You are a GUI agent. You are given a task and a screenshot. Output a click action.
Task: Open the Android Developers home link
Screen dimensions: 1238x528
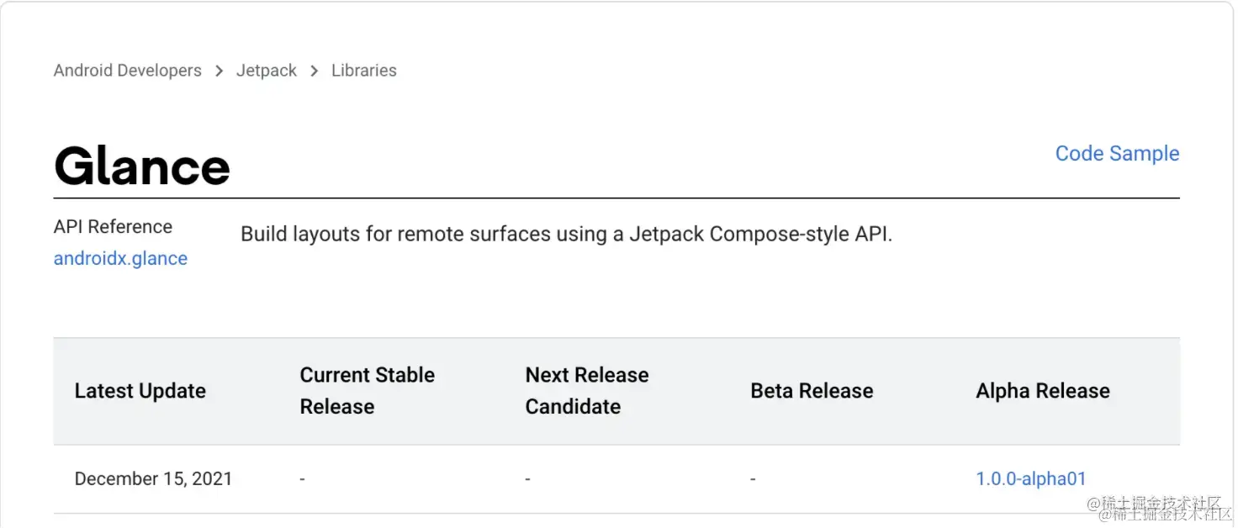(x=127, y=71)
